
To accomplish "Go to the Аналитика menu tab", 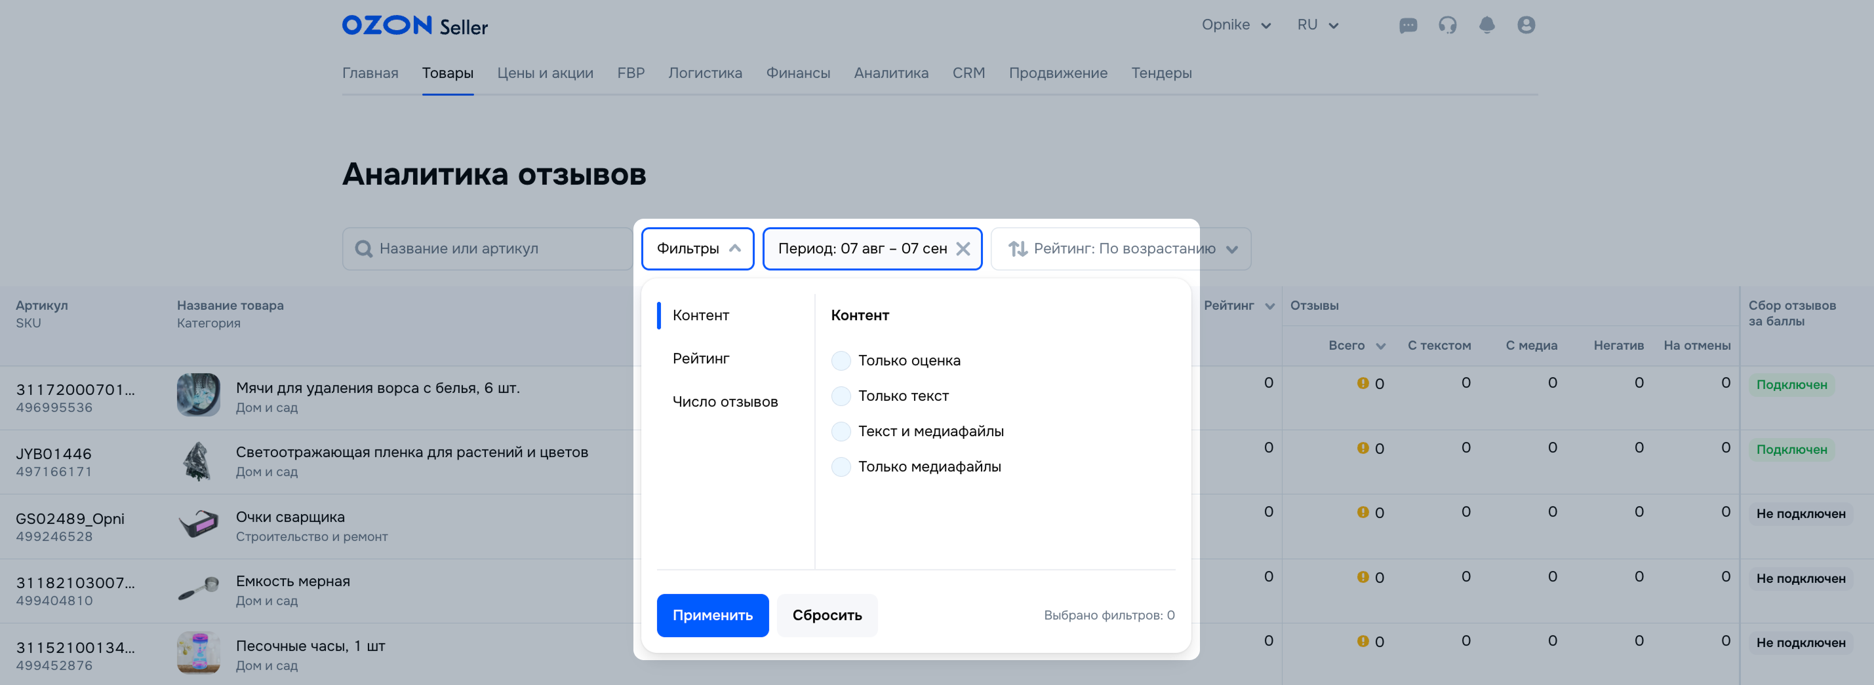I will click(890, 73).
